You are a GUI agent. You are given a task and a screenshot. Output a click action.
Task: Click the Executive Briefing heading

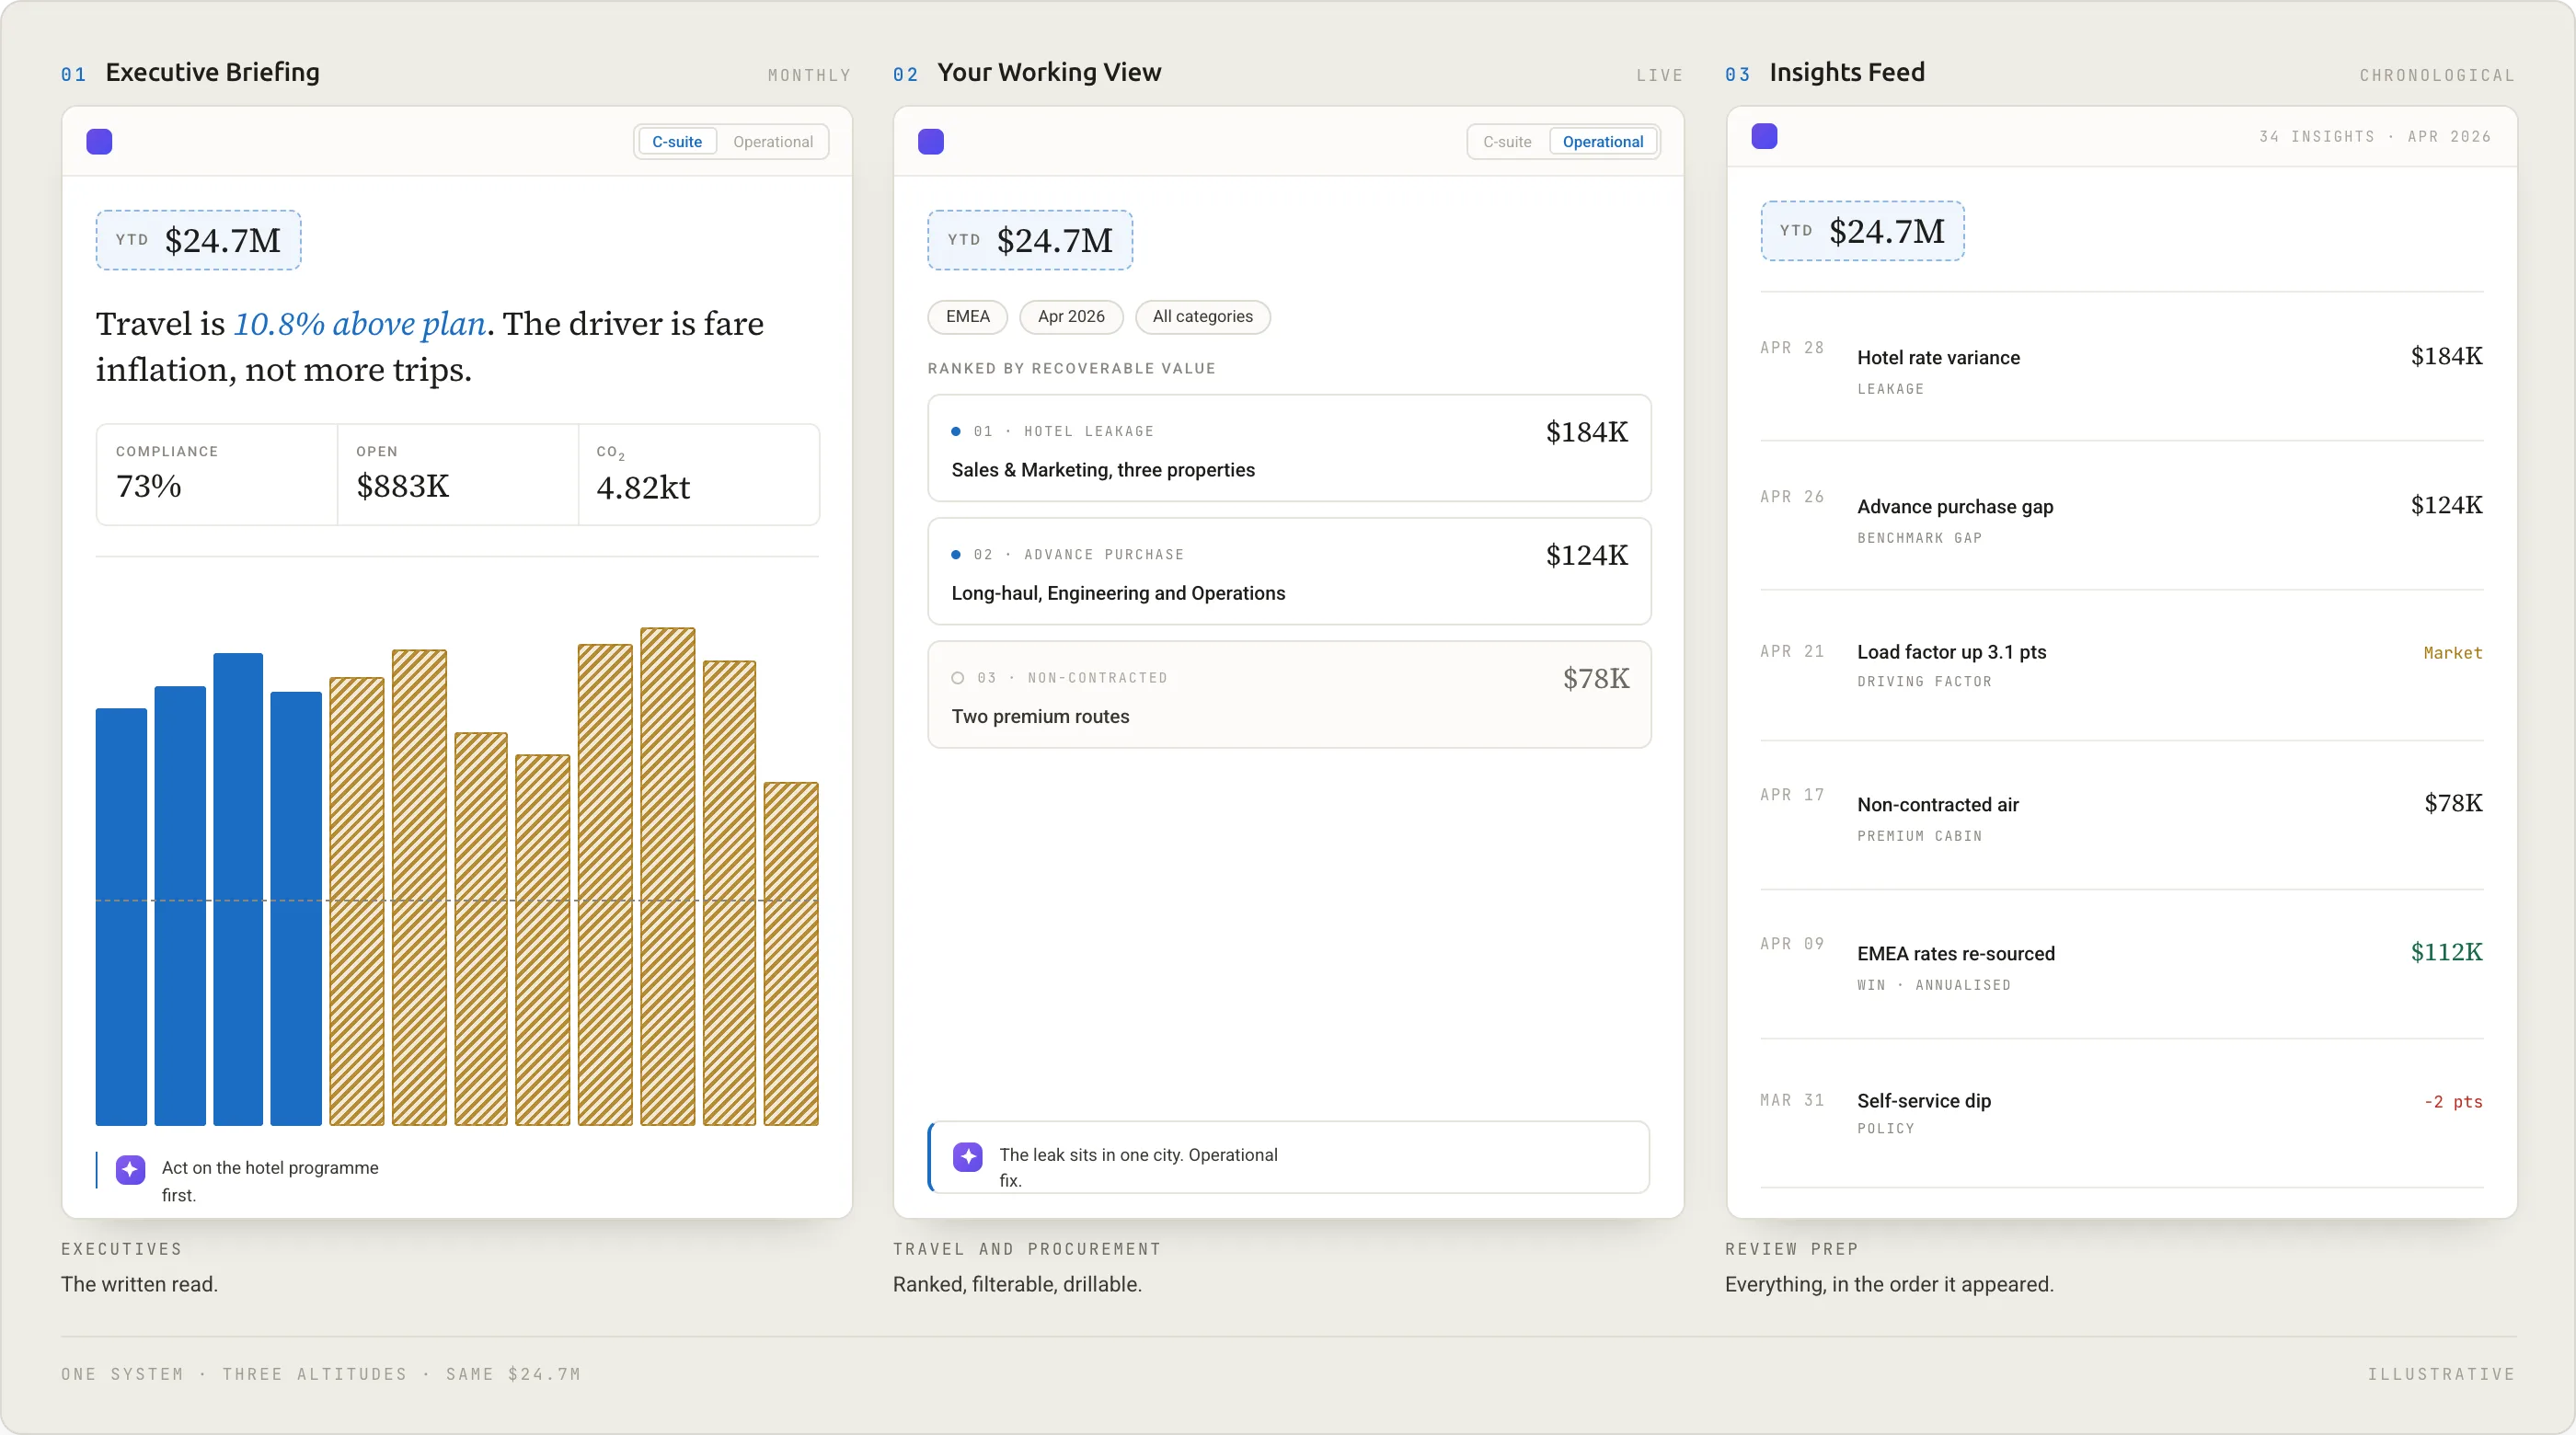pyautogui.click(x=212, y=73)
